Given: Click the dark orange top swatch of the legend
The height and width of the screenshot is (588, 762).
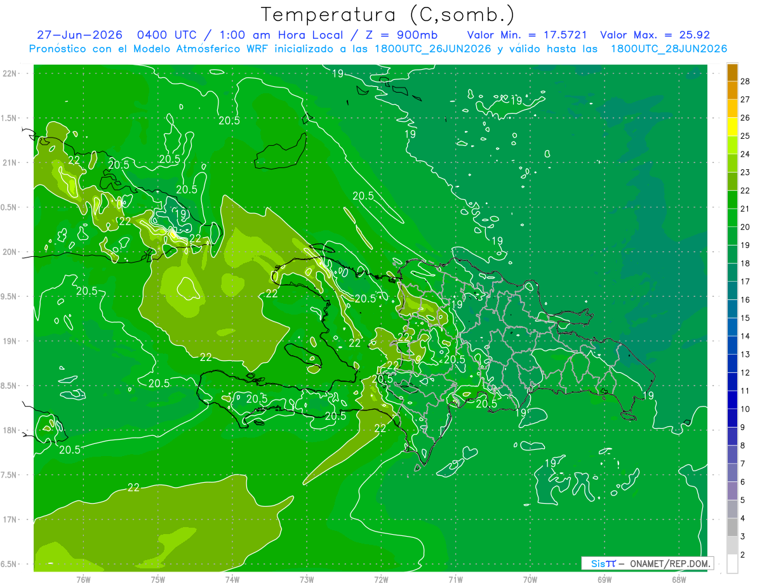Looking at the screenshot, I should (x=732, y=72).
